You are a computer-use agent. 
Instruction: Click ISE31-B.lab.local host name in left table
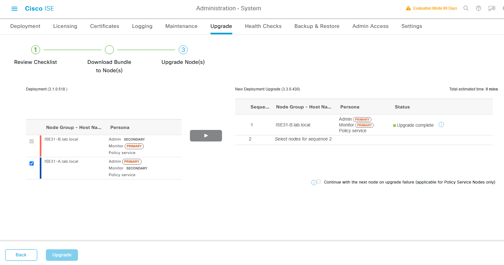point(61,139)
